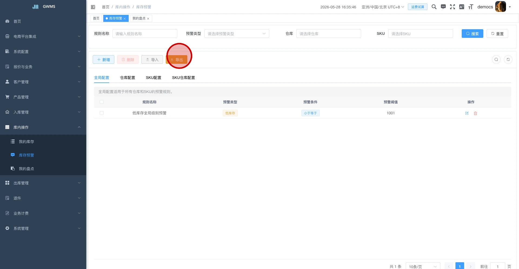This screenshot has height=269, width=519.
Task: Click the 电商平台集成 sidebar icon
Action: point(7,36)
